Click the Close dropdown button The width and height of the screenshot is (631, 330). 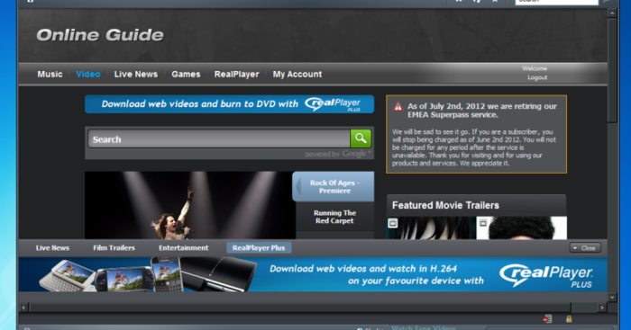(585, 248)
